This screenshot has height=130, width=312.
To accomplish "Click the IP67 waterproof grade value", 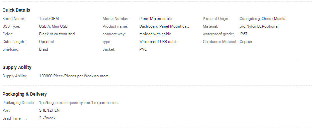I will [243, 34].
